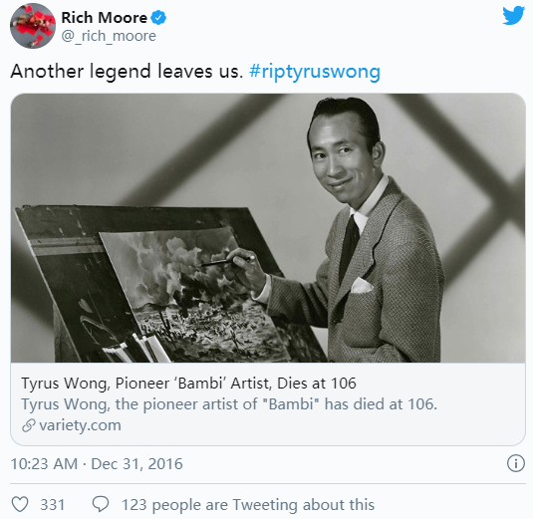Click the Twitter bird logo
This screenshot has width=533, height=519.
pos(514,15)
